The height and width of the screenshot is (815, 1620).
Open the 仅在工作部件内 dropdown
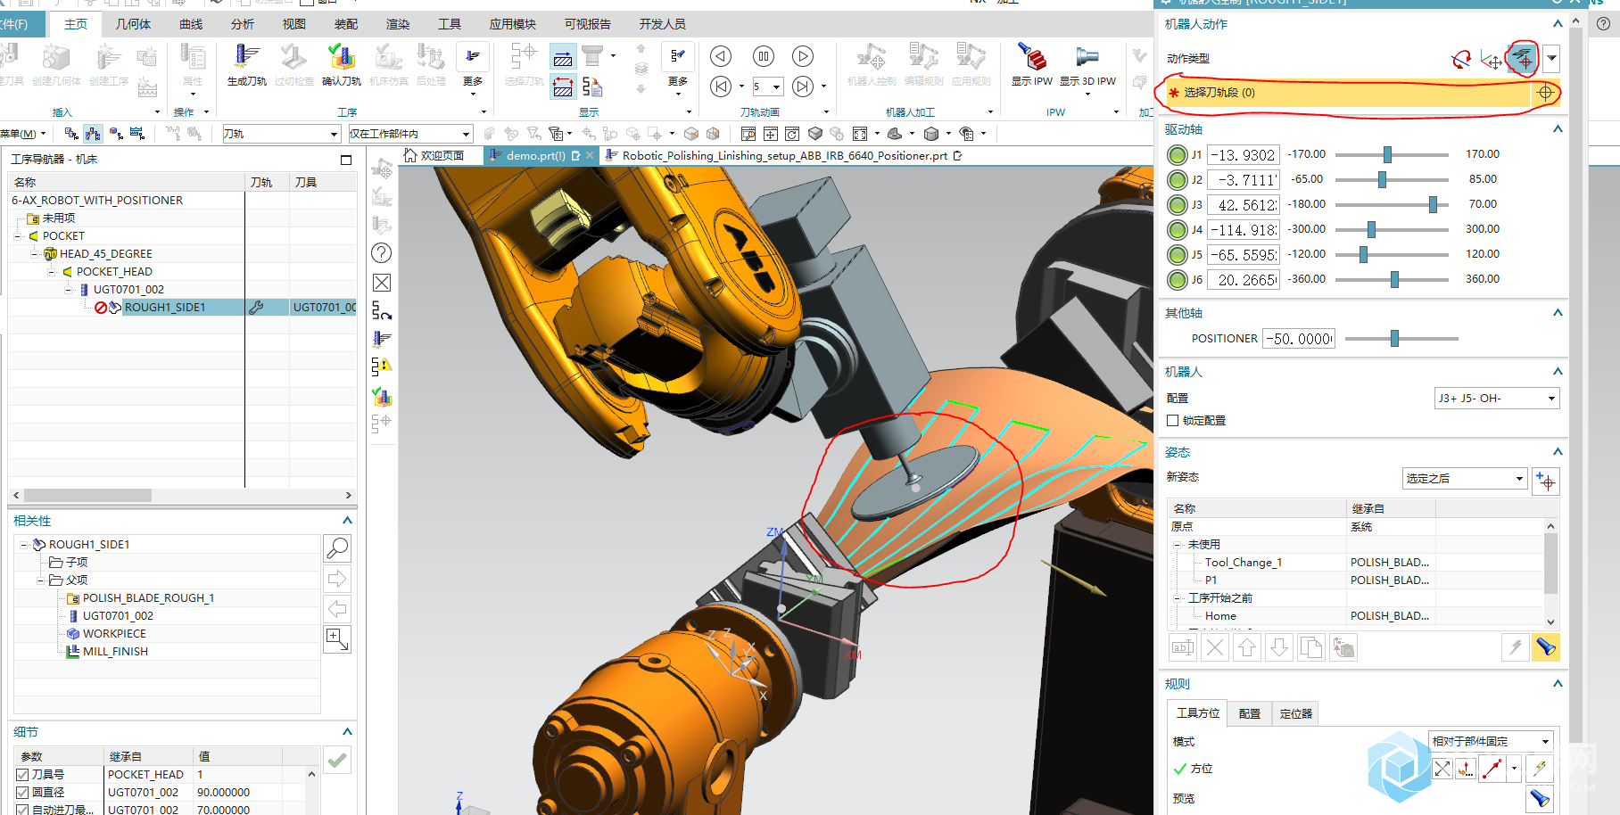tap(409, 134)
